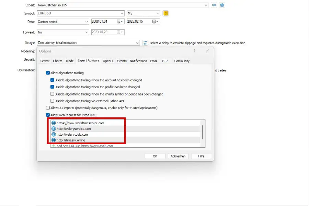
Task: Enable Allow DLL imports checkbox
Action: 48,108
